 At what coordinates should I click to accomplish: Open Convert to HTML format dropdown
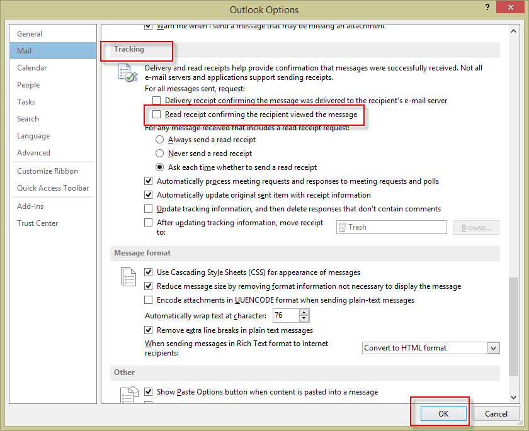493,348
